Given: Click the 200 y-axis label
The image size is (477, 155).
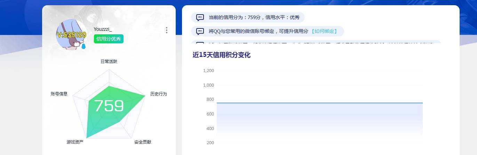Looking at the screenshot, I should point(210,143).
